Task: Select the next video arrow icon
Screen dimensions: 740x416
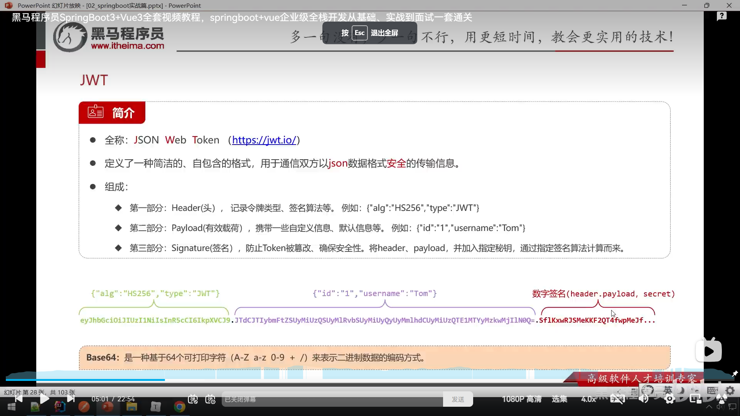Action: pos(71,399)
